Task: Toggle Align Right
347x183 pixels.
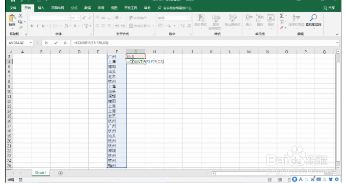Action: point(109,26)
